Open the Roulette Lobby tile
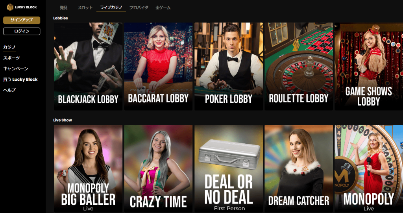Viewport: 403px width, 213px height. pyautogui.click(x=299, y=67)
